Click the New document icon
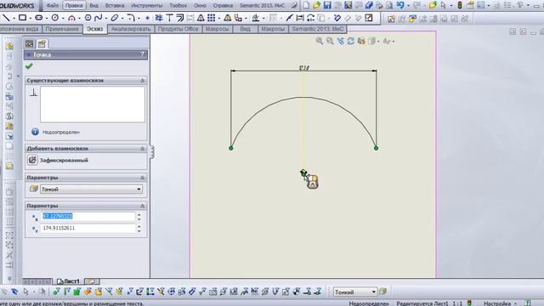The width and height of the screenshot is (544, 306). point(306,5)
